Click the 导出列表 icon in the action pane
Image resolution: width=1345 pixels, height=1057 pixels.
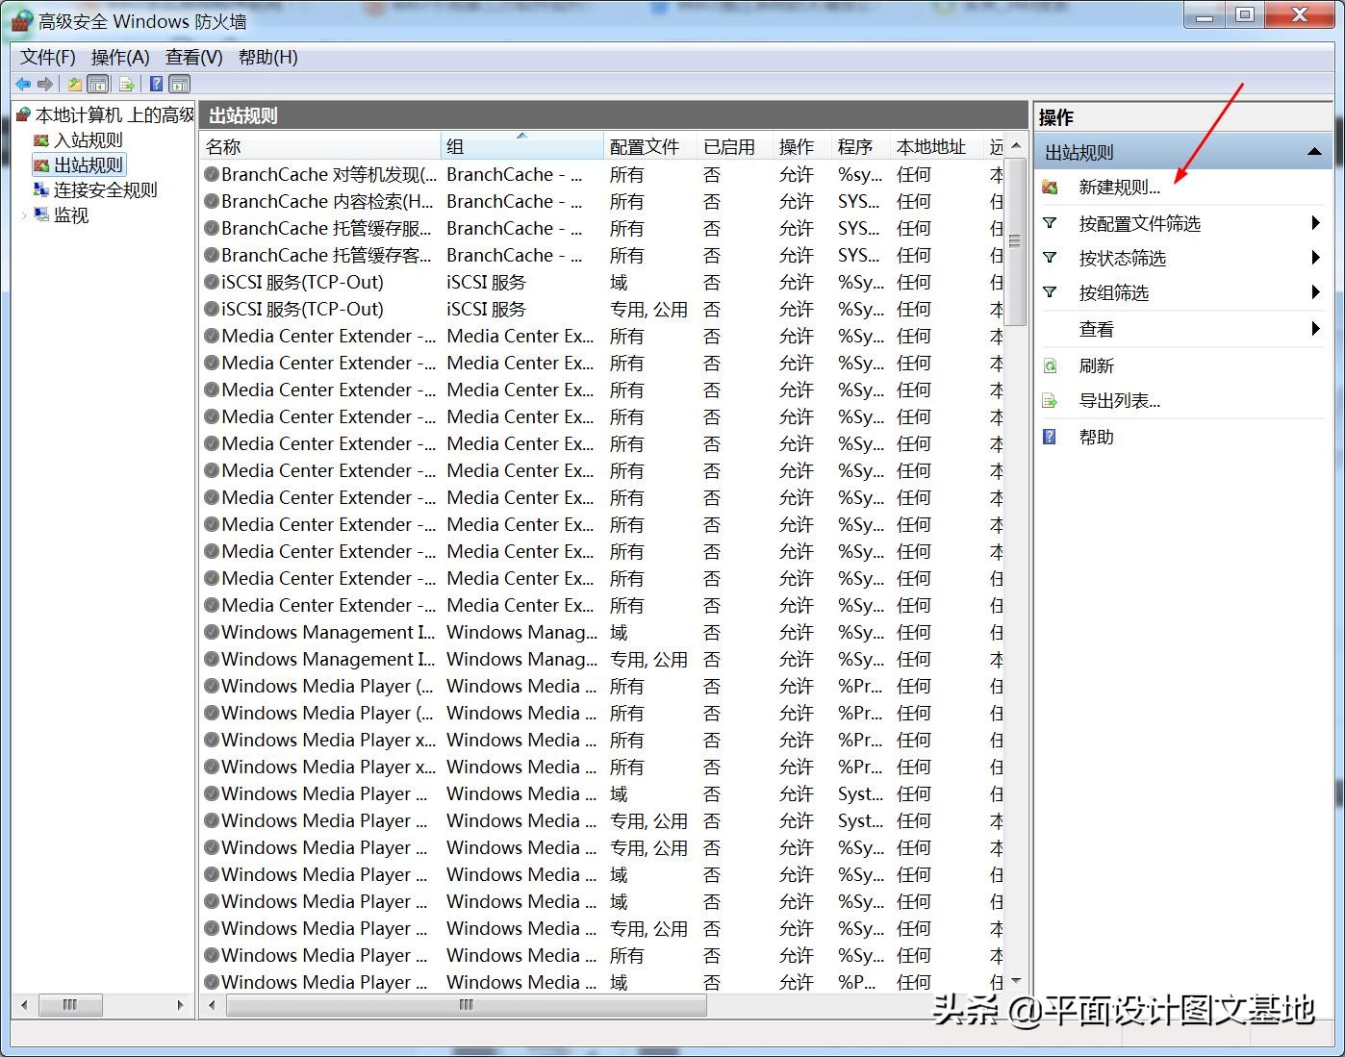coord(1050,401)
